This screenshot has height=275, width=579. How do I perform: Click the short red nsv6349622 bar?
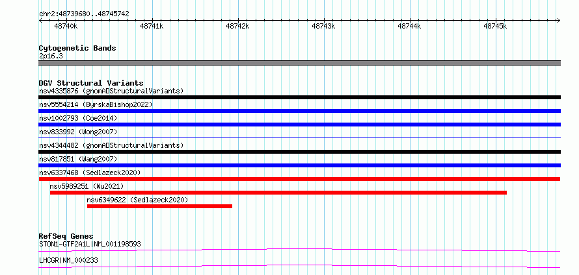(159, 206)
